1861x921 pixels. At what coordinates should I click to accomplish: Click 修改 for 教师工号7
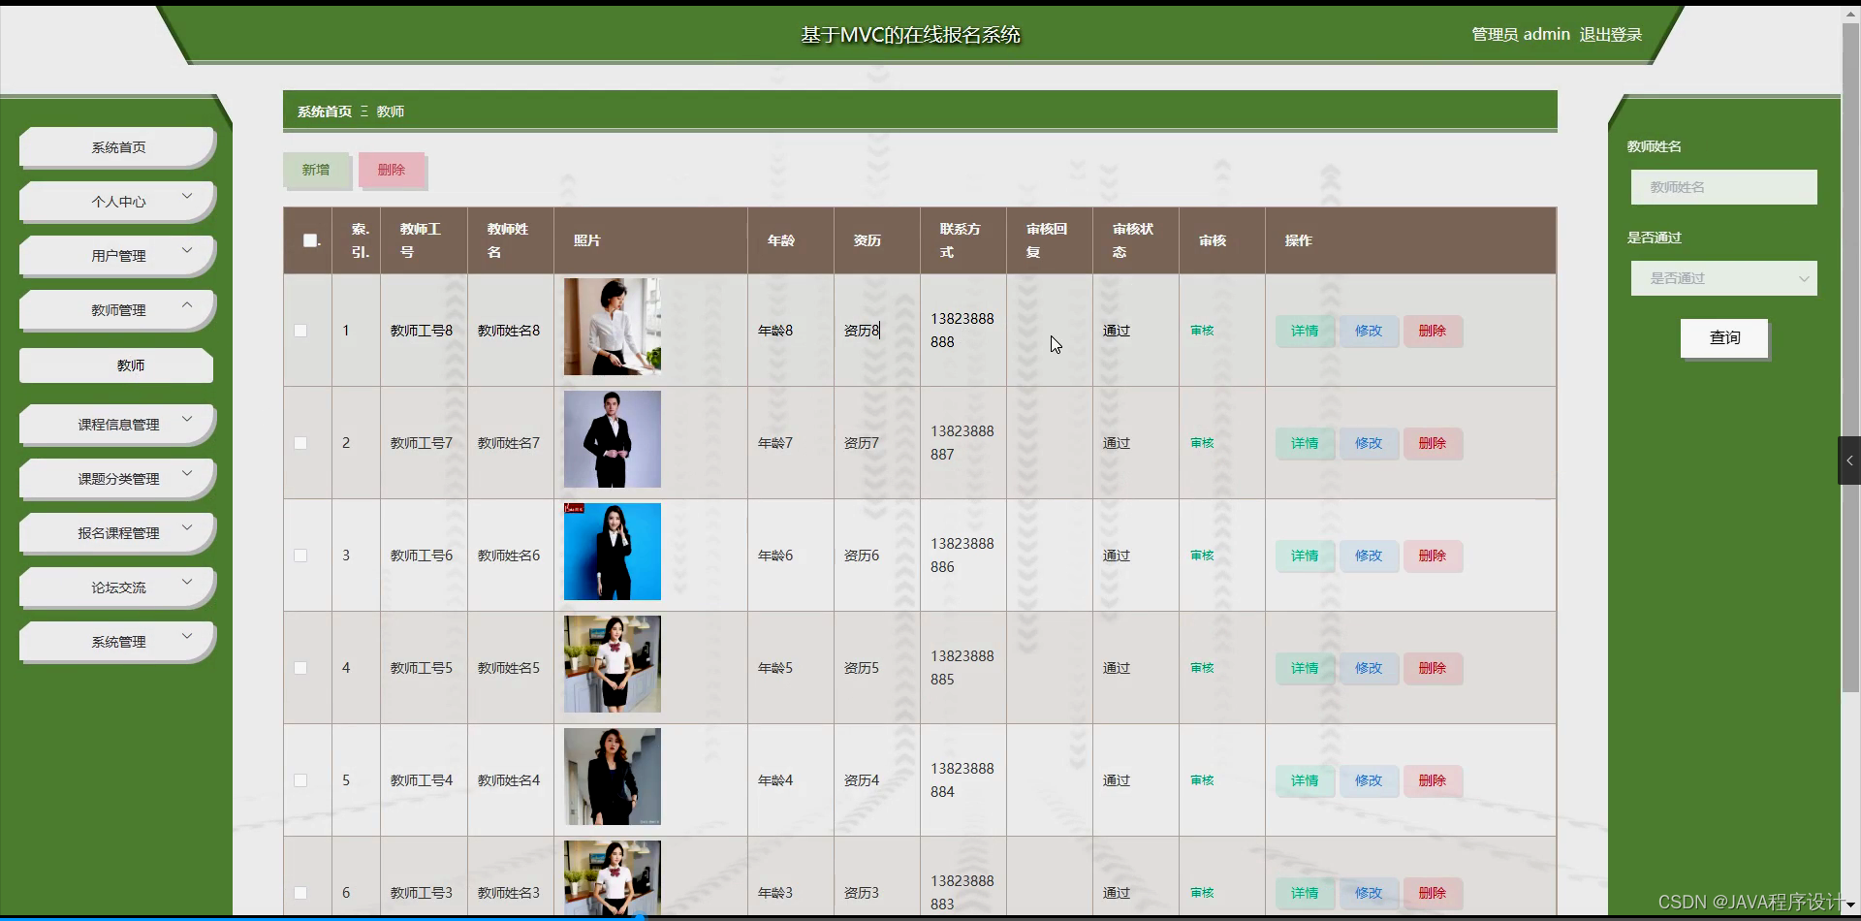(1369, 443)
